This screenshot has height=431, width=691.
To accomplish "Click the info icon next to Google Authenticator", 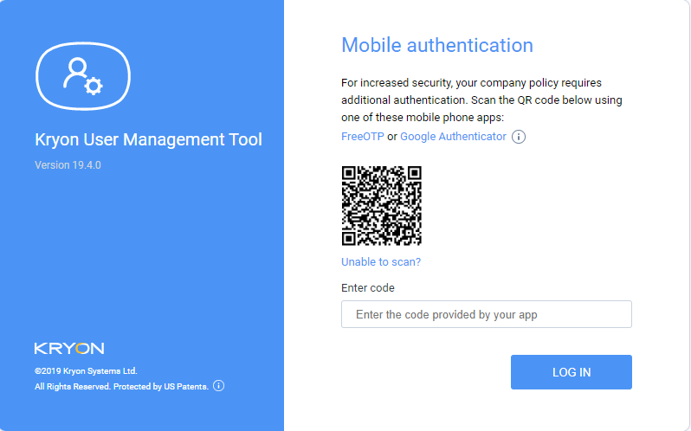I will (x=518, y=137).
